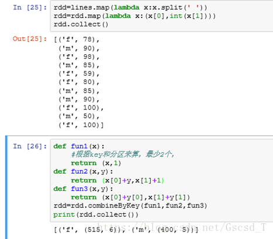Select output row ('m', 50)

click(x=79, y=116)
